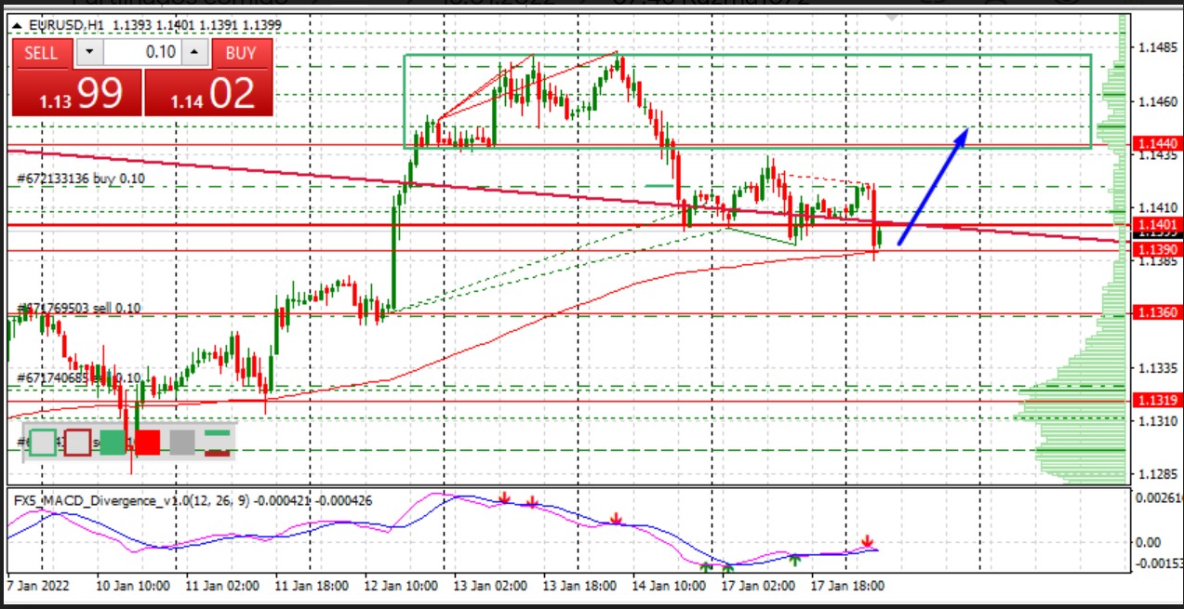Click the dark red horizontal line icon
Screen dimensions: 1184x609
[218, 452]
